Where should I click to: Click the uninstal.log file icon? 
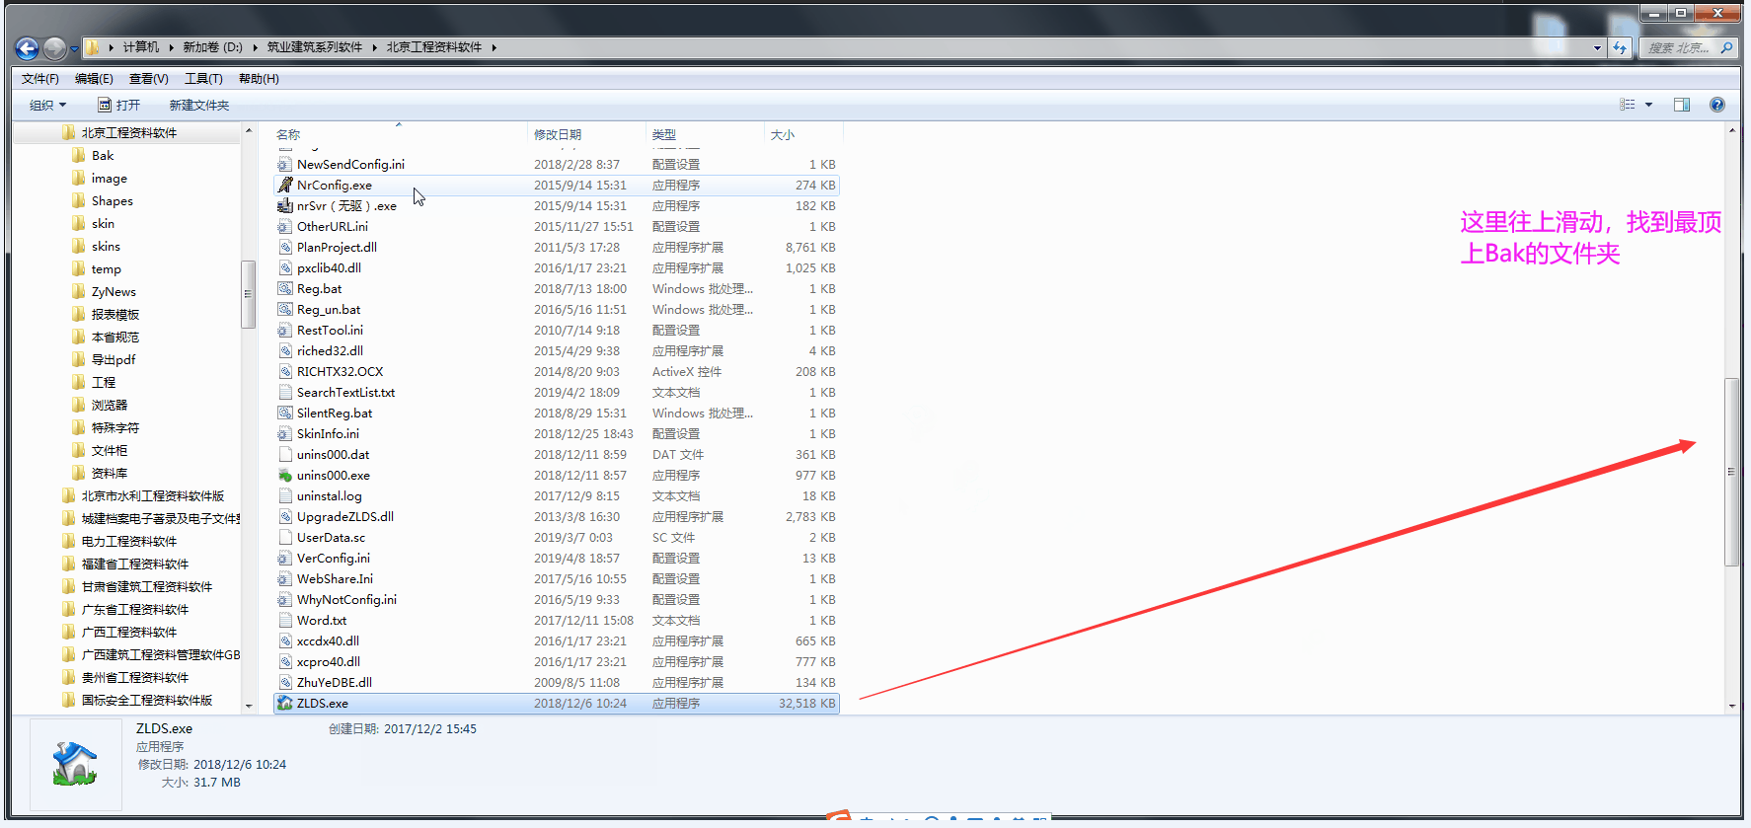285,496
